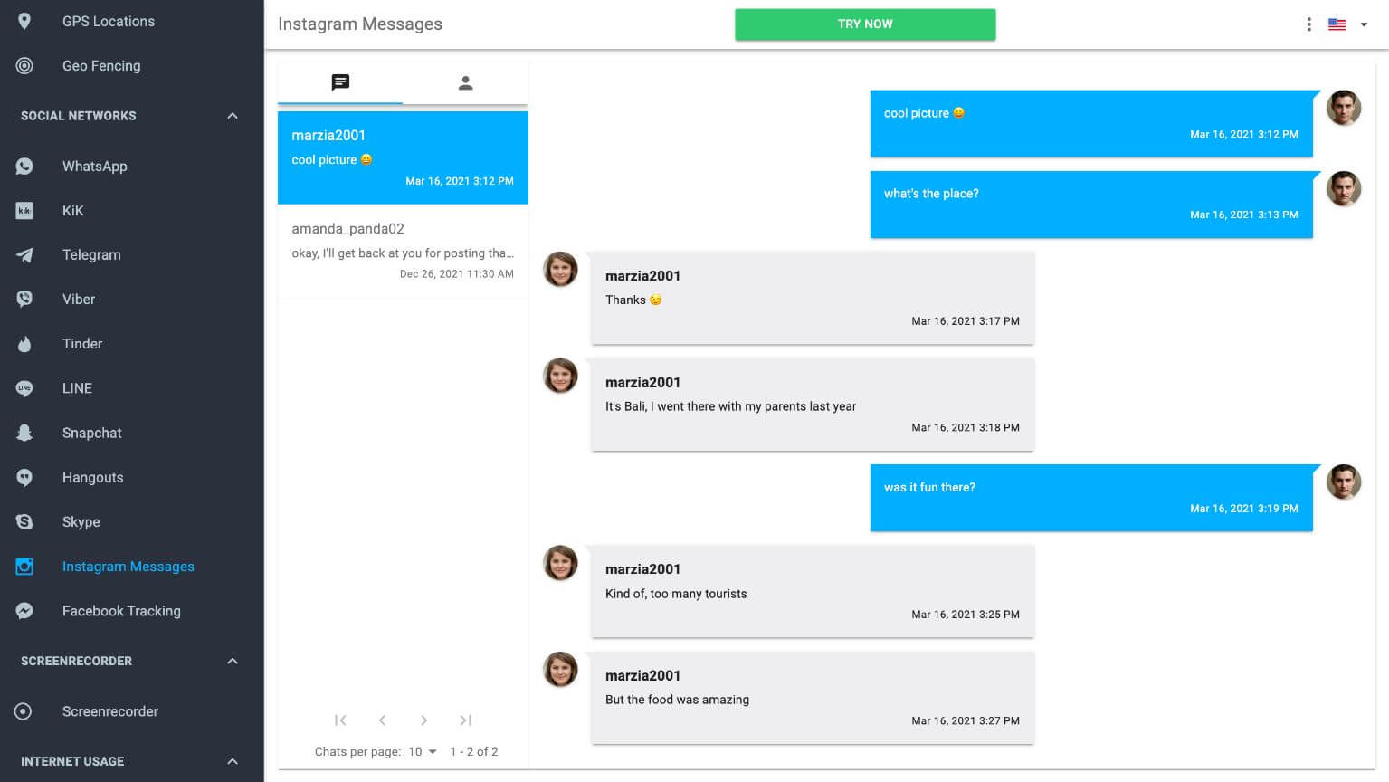Open the amanda_panda02 conversation
The height and width of the screenshot is (782, 1389).
[x=403, y=251]
